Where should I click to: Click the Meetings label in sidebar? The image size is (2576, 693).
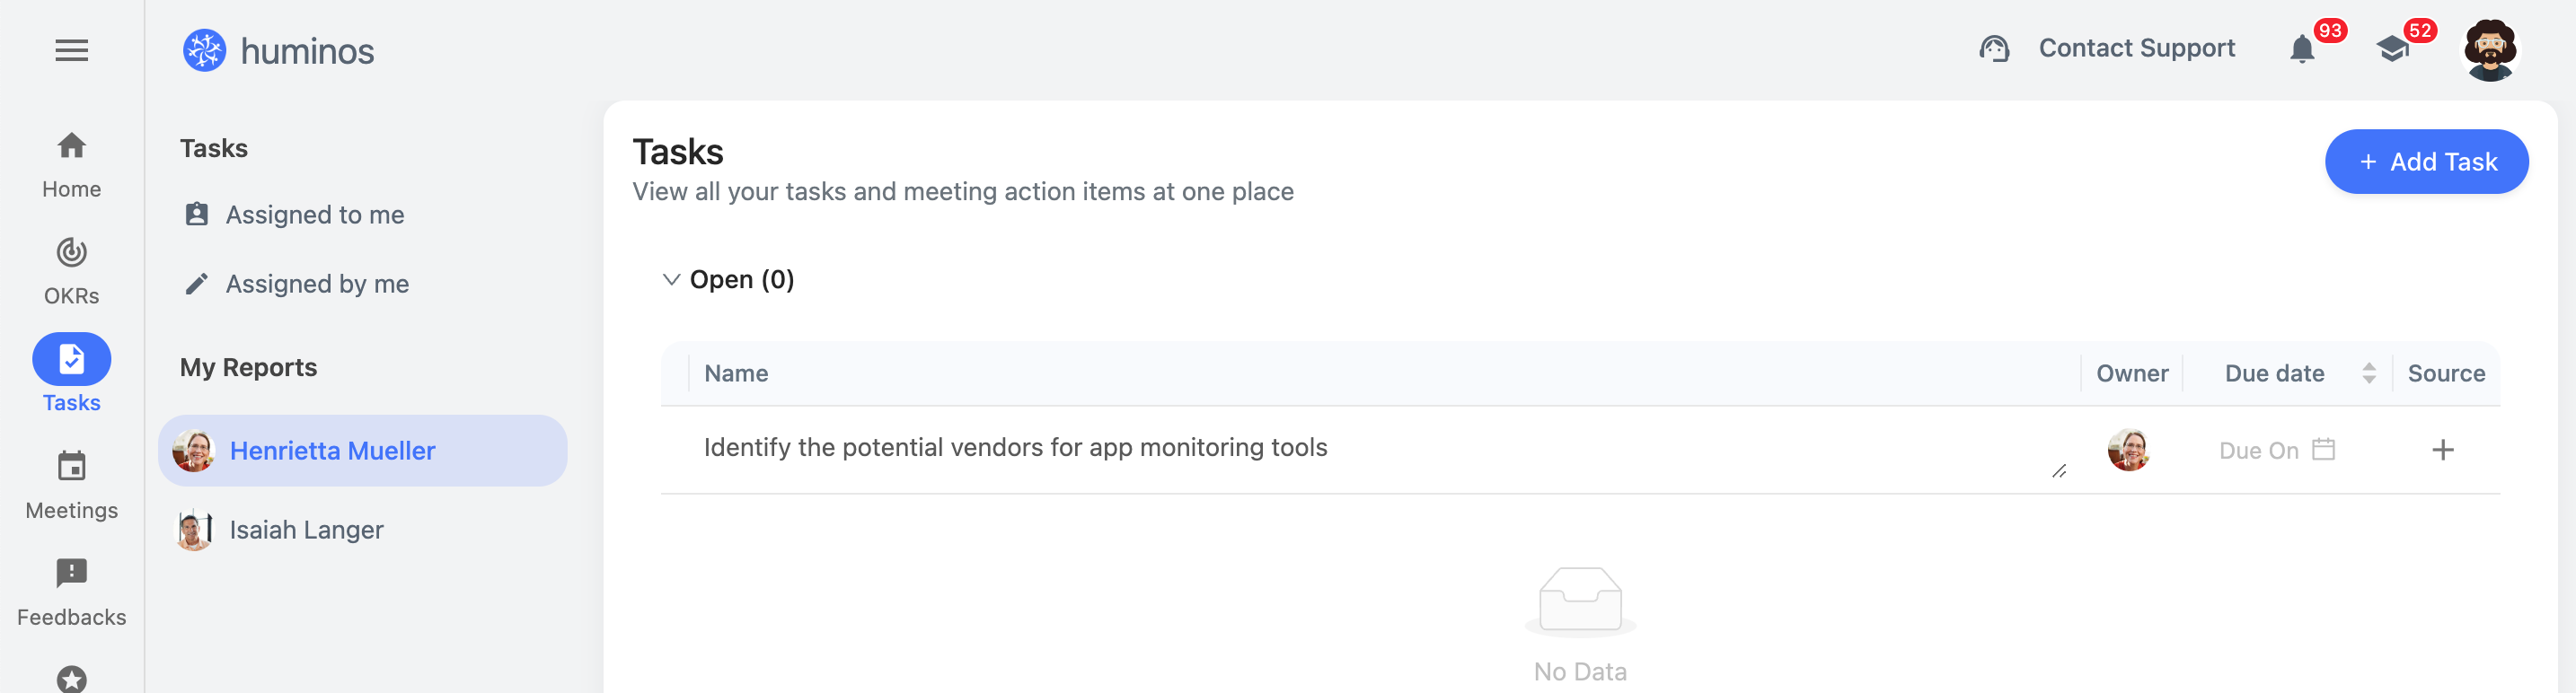click(x=71, y=510)
